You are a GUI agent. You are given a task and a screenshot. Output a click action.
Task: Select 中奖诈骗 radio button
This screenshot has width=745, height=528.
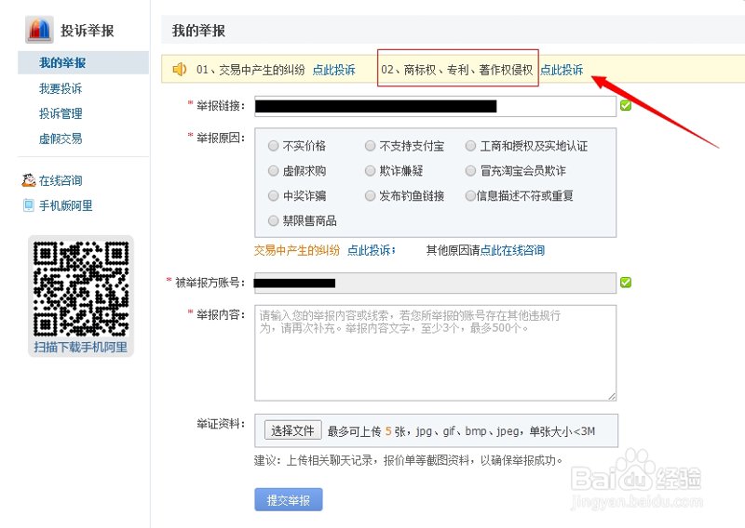[x=273, y=195]
